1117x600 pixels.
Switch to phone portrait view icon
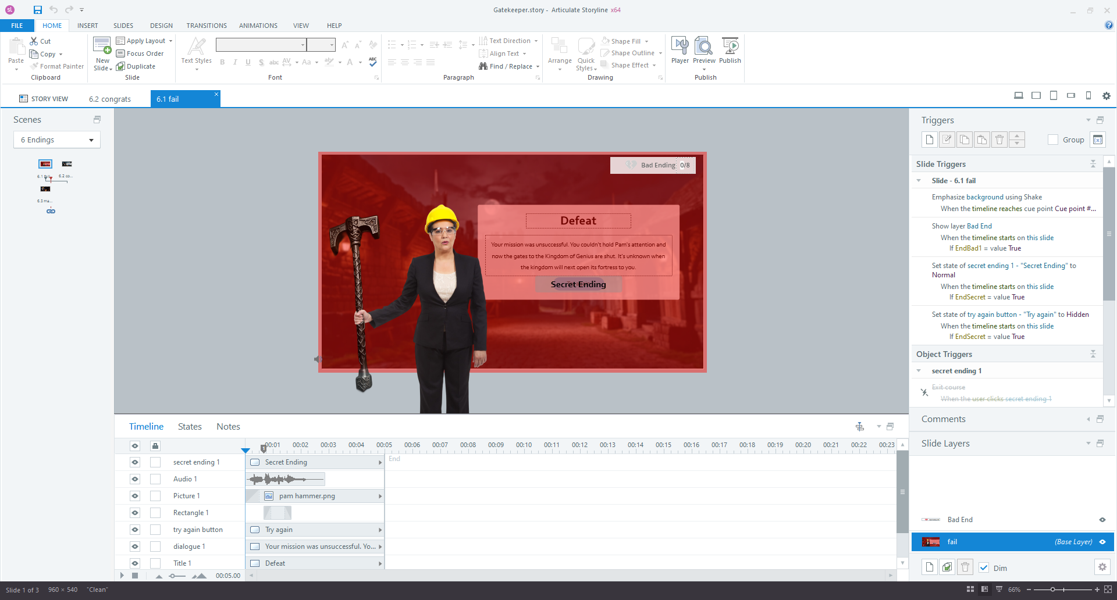[x=1088, y=95]
